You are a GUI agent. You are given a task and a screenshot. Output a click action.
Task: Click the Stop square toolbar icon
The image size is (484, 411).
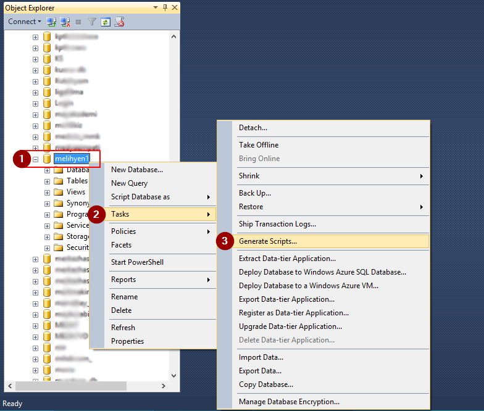click(x=78, y=22)
